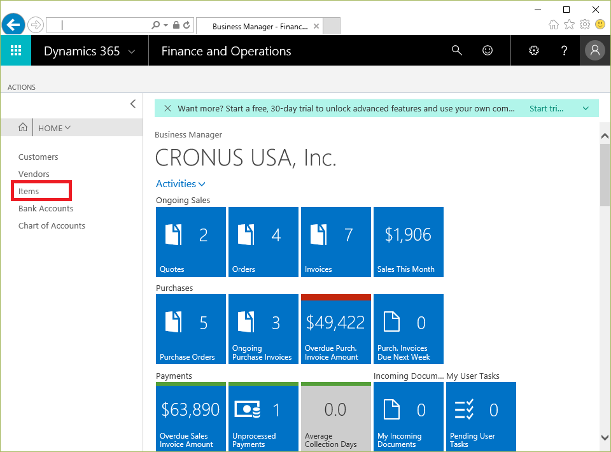
Task: Click the vertical scrollbar thumb
Action: (605, 175)
